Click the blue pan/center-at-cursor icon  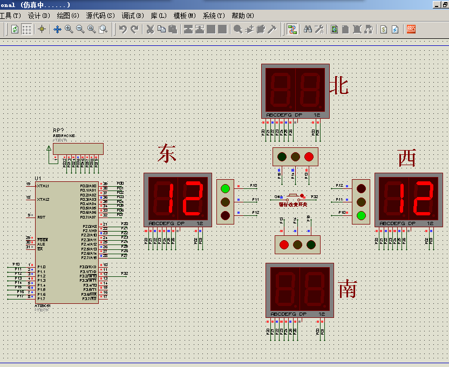(58, 29)
